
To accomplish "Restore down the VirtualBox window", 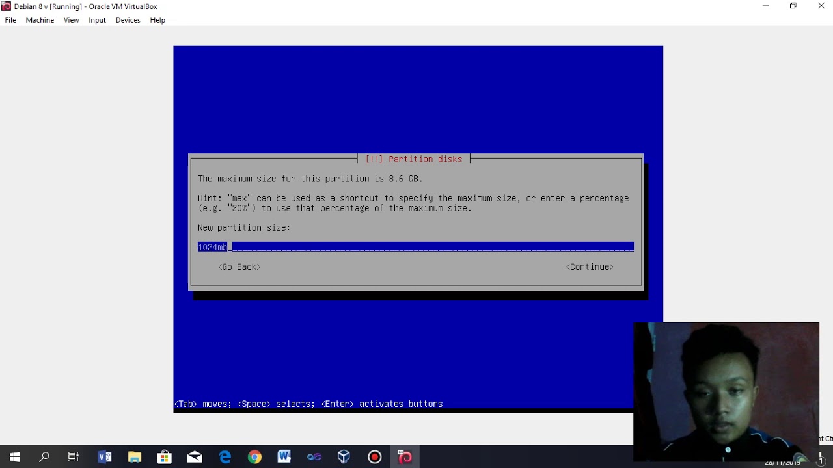I will 793,6.
